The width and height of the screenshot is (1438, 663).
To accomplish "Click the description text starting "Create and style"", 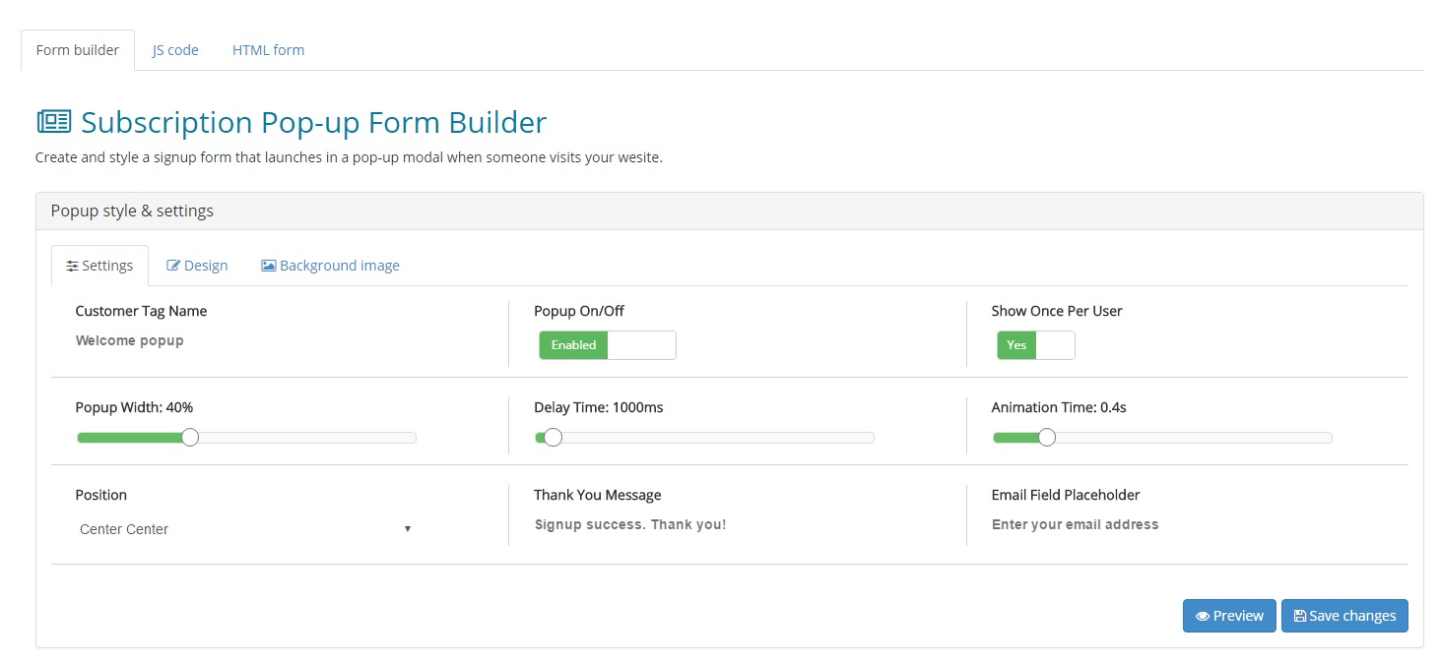I will [349, 157].
